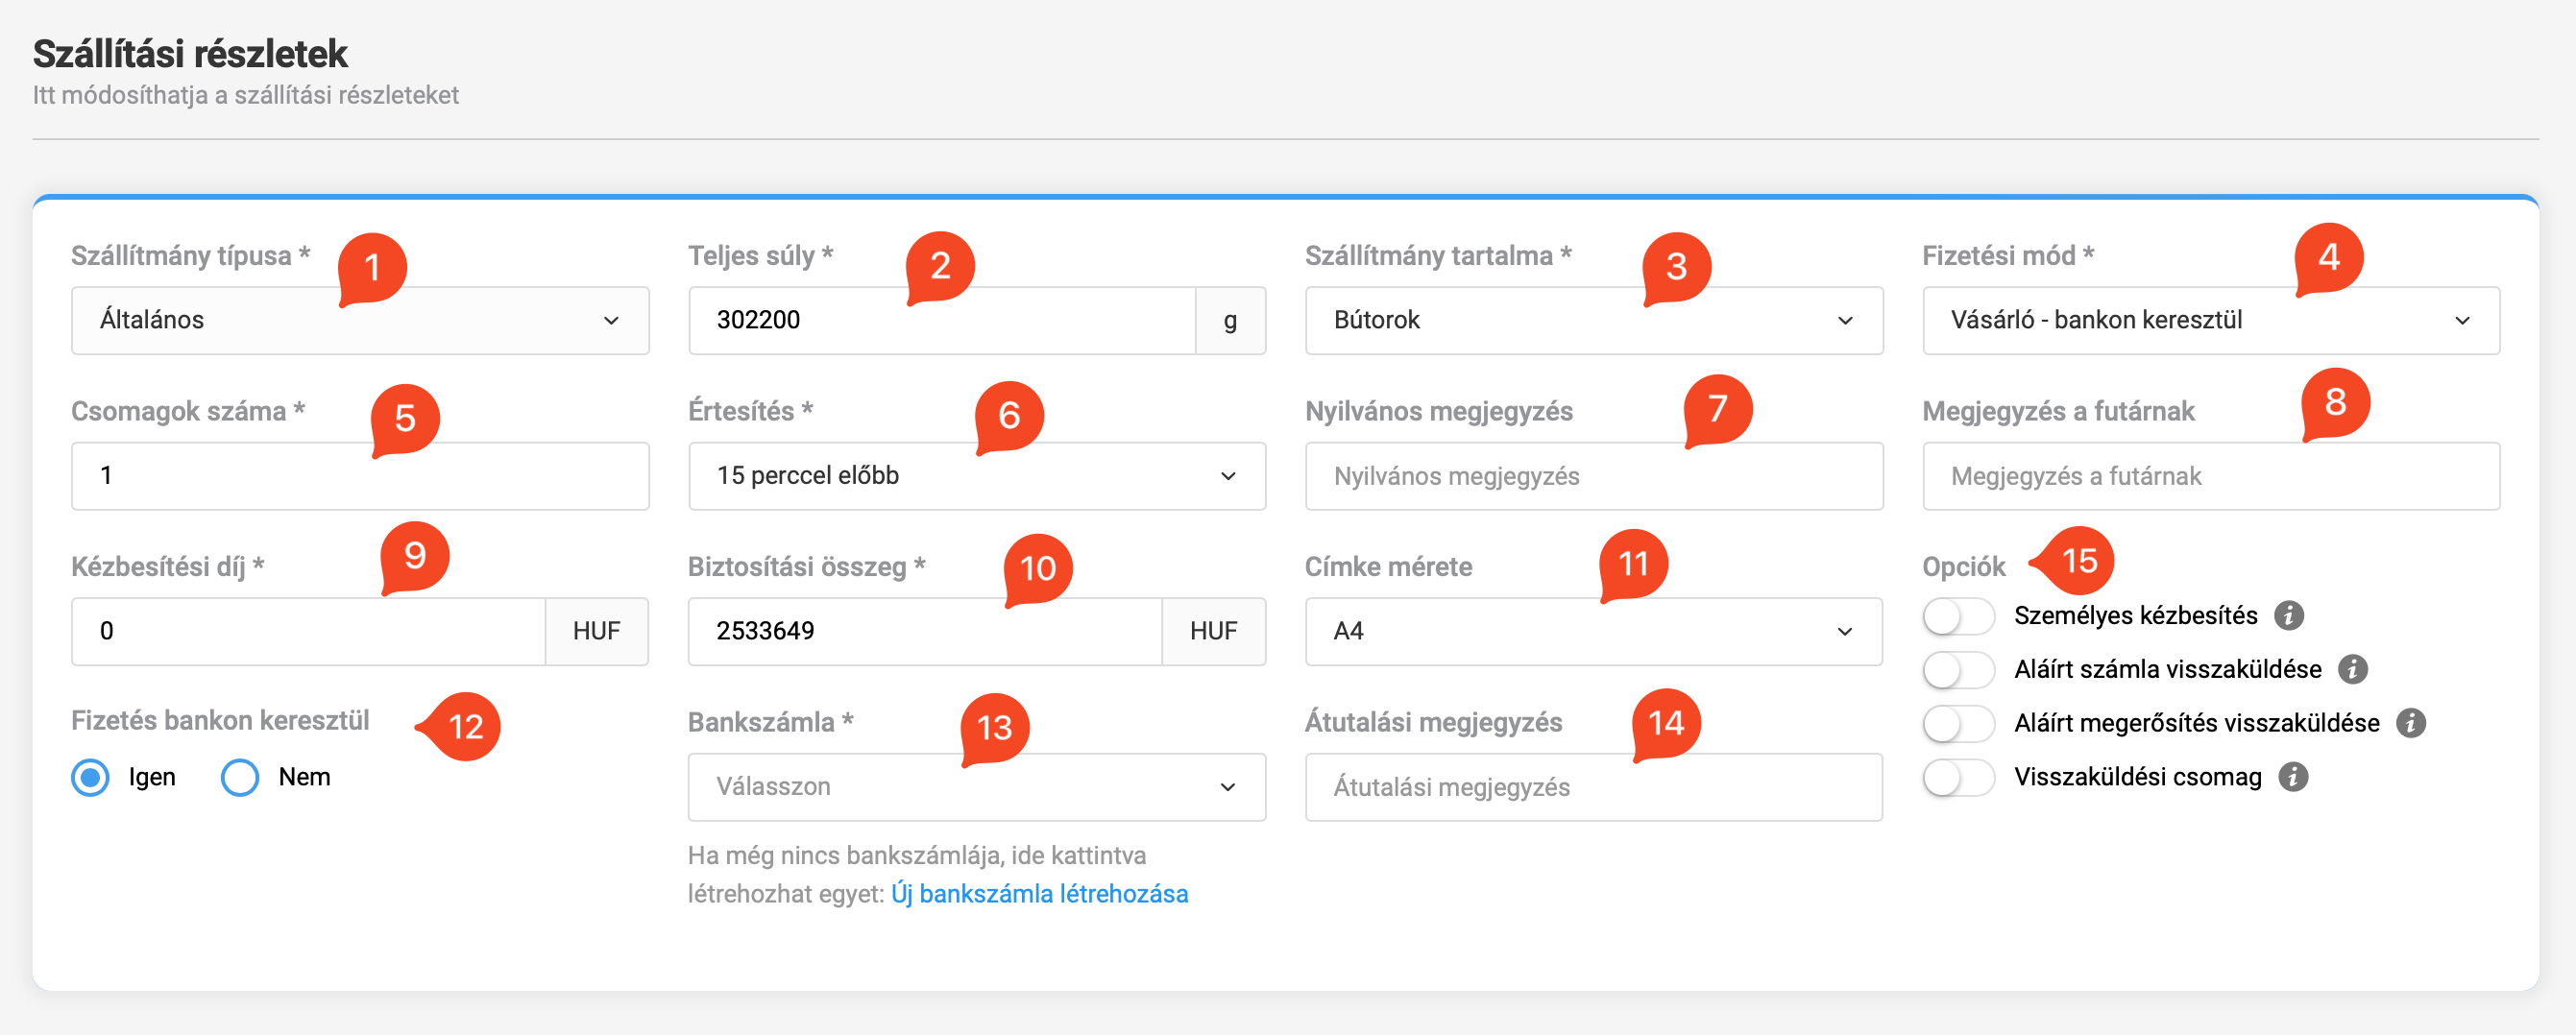2576x1035 pixels.
Task: Click the red marker number 4
Action: pyautogui.click(x=2328, y=258)
